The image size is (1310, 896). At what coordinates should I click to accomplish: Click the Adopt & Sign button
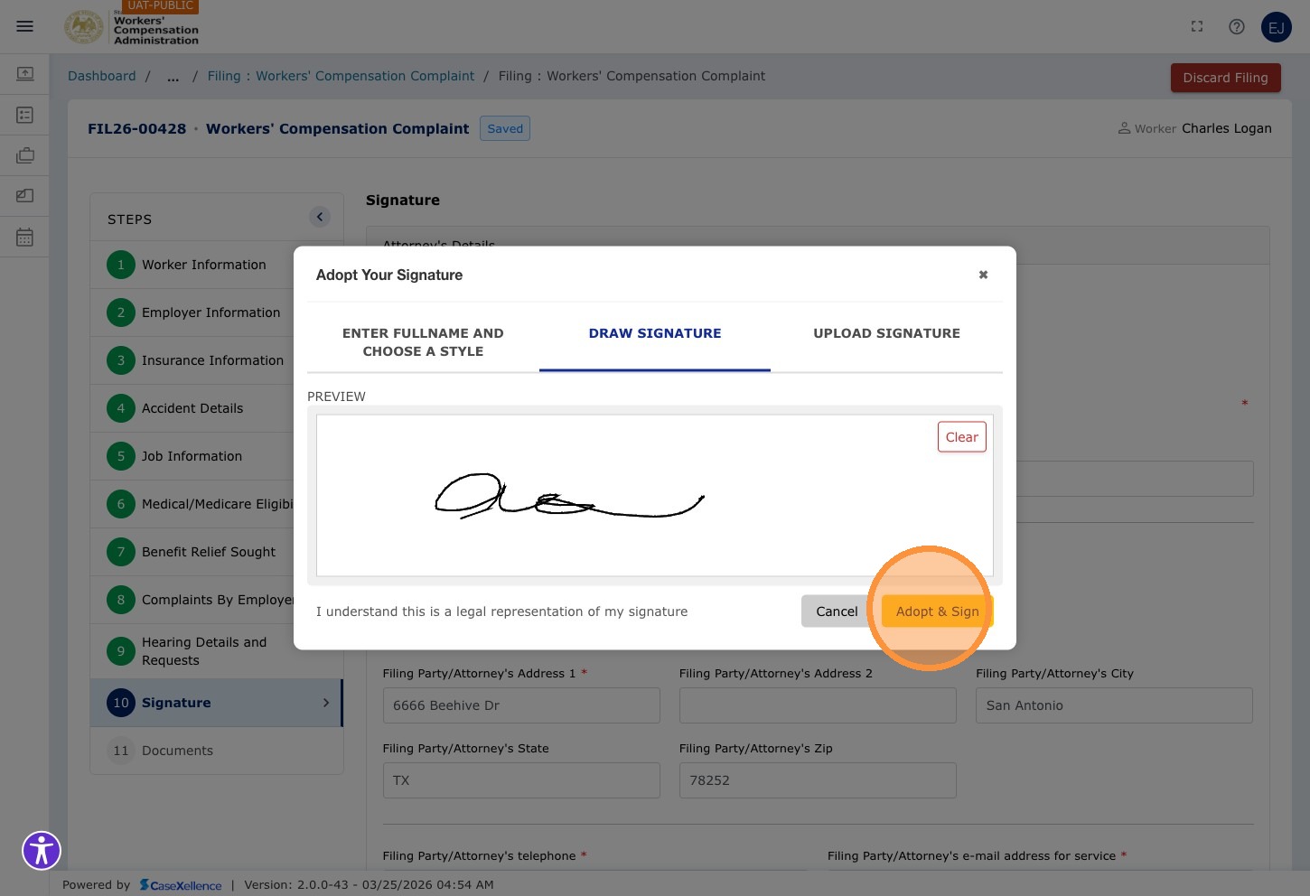pyautogui.click(x=938, y=611)
